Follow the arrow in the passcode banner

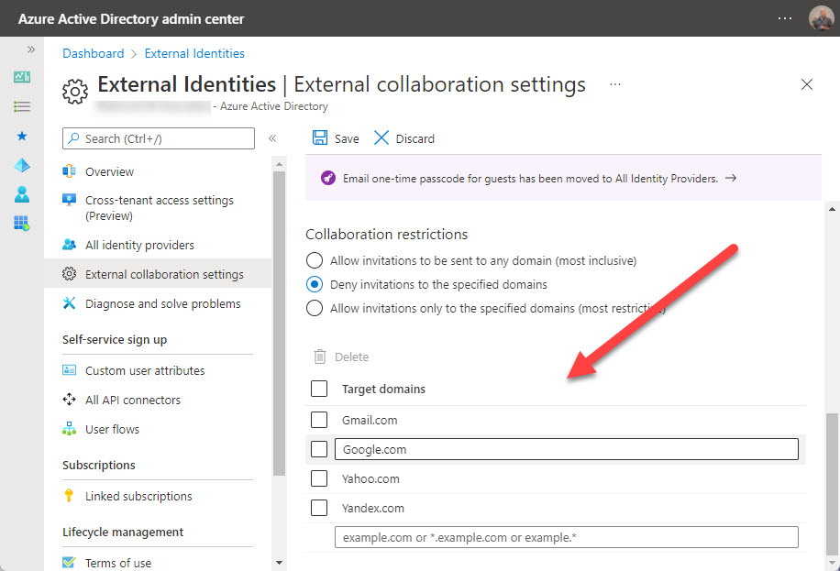pyautogui.click(x=731, y=178)
